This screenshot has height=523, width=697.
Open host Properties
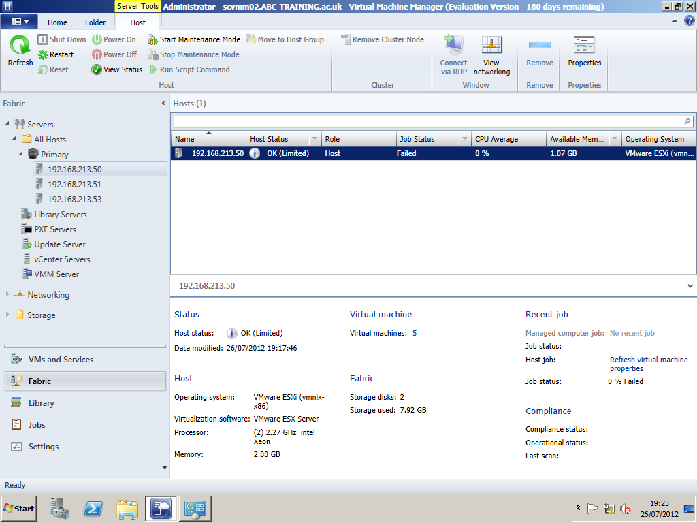[x=584, y=50]
